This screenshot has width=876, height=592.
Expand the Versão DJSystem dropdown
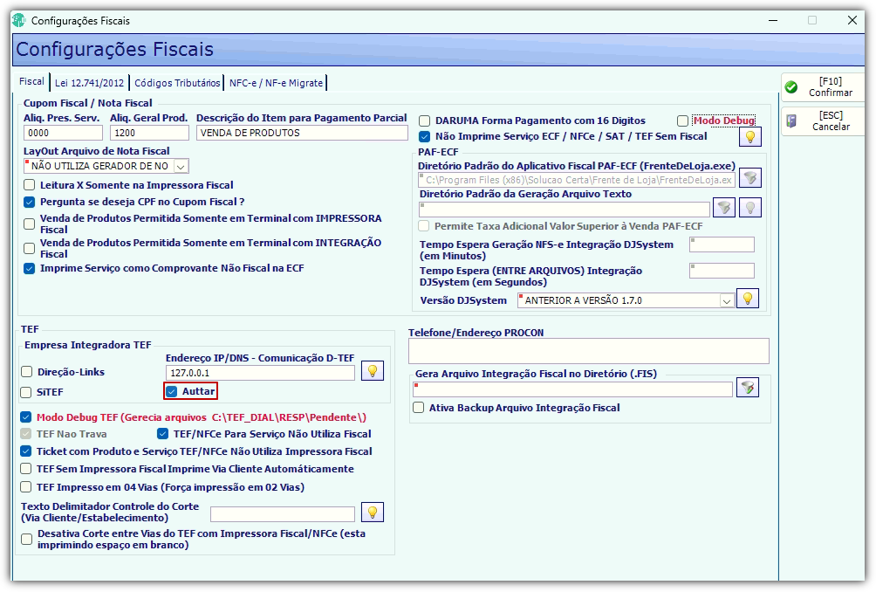coord(726,300)
